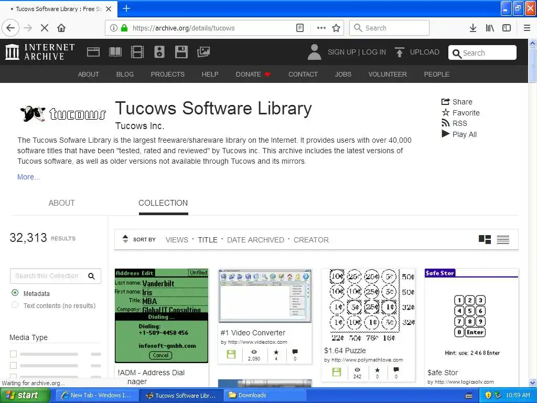Open the Internet Archive software icon
Screen dimensions: 537x403
pyautogui.click(x=181, y=52)
